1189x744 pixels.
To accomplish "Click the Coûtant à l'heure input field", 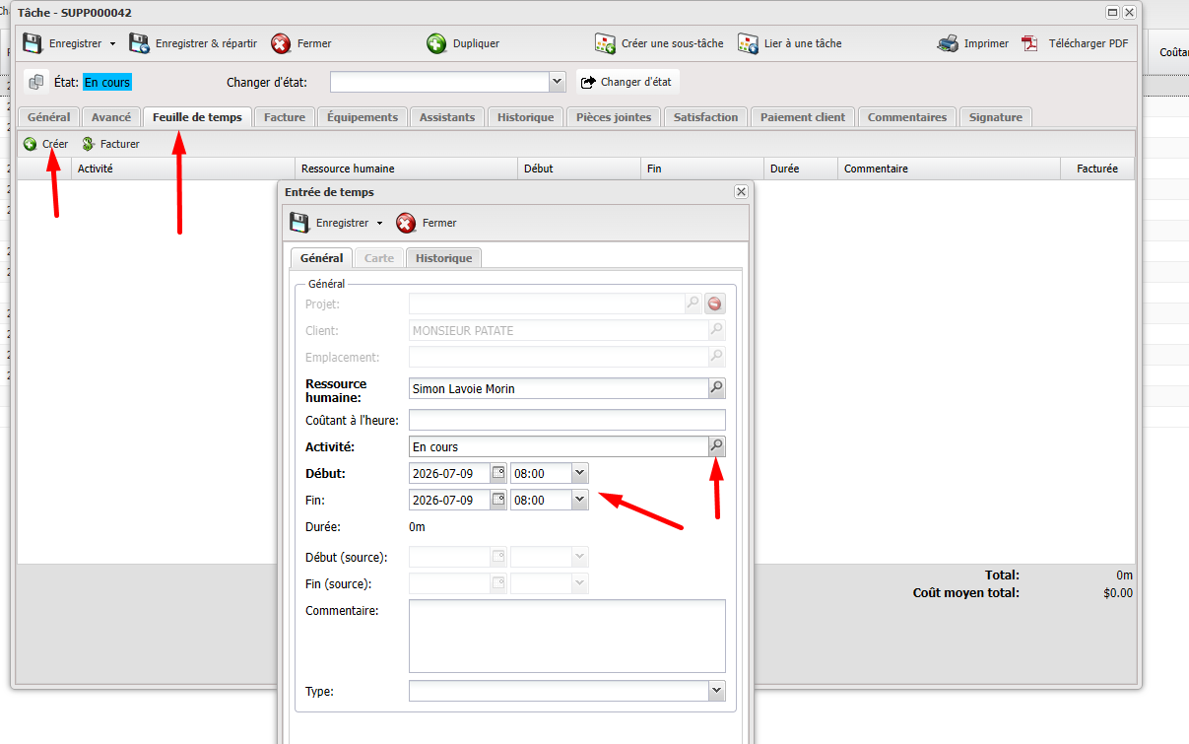I will coord(567,421).
